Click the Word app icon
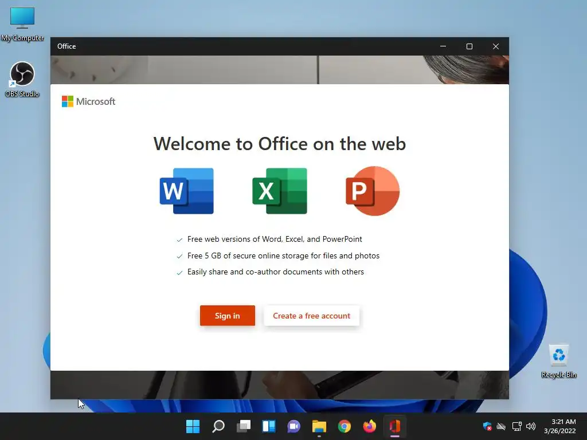Image resolution: width=587 pixels, height=440 pixels. coord(186,191)
